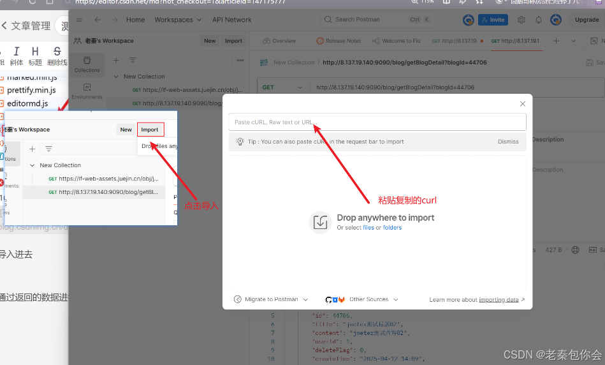Open the notifications bell
The image size is (605, 365).
tap(539, 20)
